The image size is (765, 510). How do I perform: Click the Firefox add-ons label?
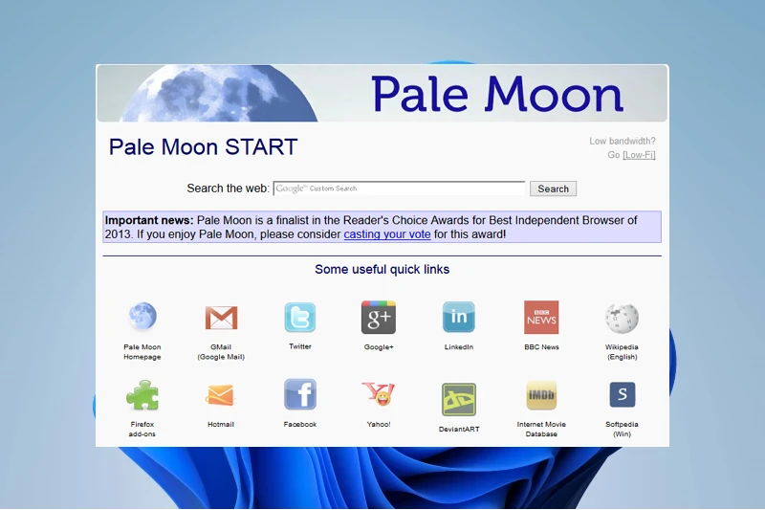click(142, 429)
